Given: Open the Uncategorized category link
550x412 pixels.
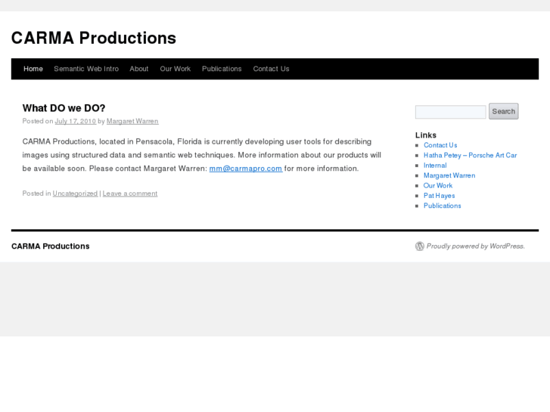Looking at the screenshot, I should (x=75, y=194).
